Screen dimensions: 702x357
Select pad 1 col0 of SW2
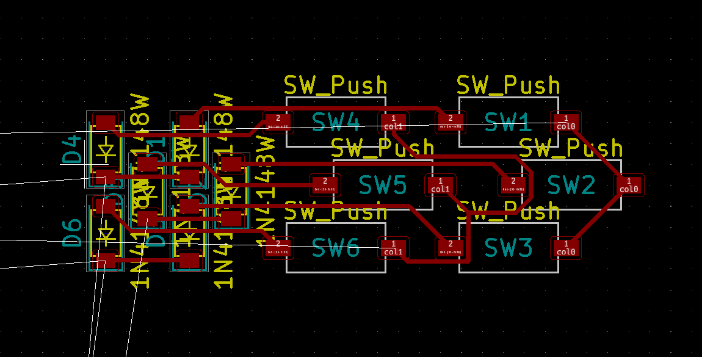tap(629, 185)
